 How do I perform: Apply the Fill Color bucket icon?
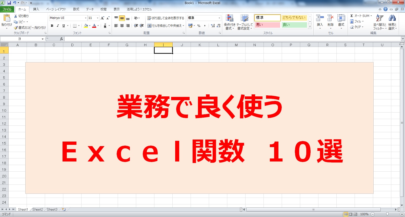click(86, 26)
